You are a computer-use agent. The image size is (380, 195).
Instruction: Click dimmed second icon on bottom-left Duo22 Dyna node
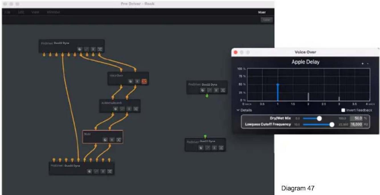point(96,171)
